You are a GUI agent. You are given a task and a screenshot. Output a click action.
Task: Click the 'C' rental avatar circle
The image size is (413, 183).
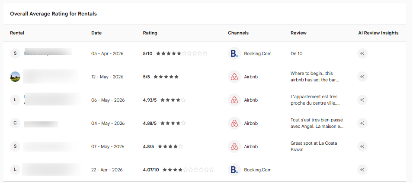click(x=15, y=123)
